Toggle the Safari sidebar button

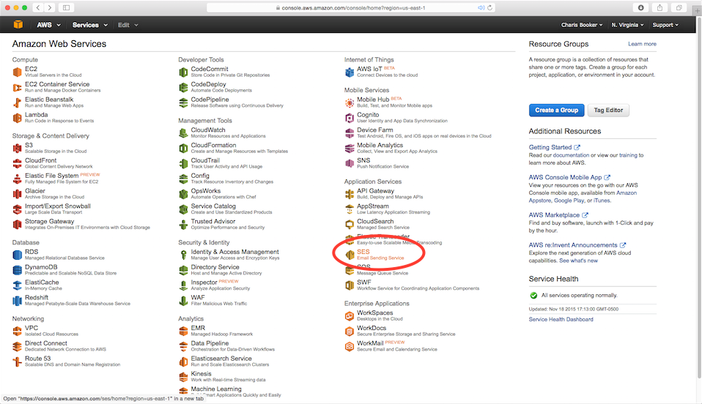66,7
